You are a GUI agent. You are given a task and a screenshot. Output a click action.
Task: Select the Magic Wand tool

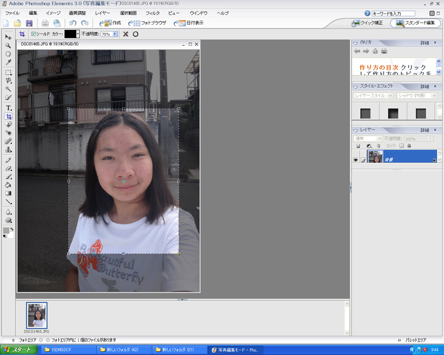click(x=8, y=89)
